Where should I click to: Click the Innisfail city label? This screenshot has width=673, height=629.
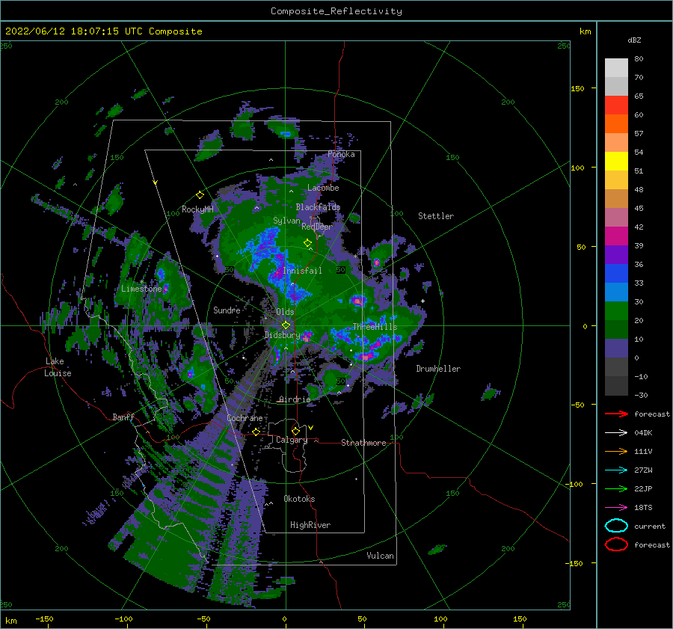[x=302, y=271]
